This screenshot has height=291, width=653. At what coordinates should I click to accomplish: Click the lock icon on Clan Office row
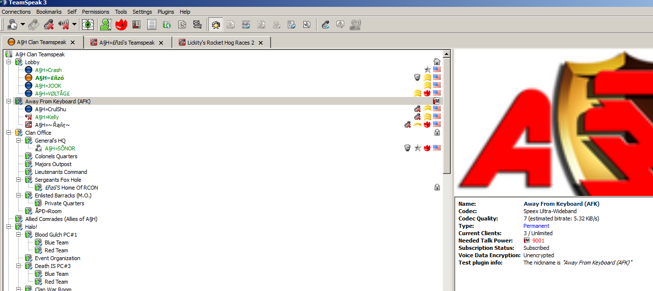(437, 133)
